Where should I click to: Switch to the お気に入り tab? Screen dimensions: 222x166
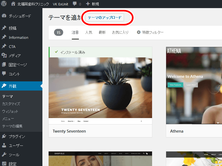click(x=120, y=33)
